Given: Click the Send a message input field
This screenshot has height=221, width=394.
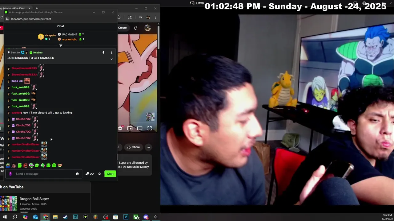Looking at the screenshot, I should click(x=44, y=174).
